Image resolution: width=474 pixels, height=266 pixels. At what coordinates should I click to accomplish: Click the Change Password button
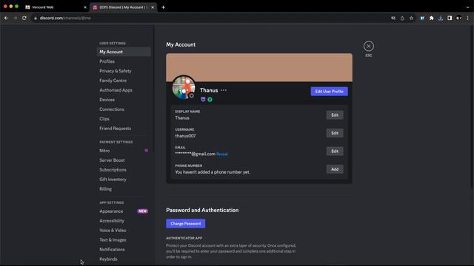[186, 223]
